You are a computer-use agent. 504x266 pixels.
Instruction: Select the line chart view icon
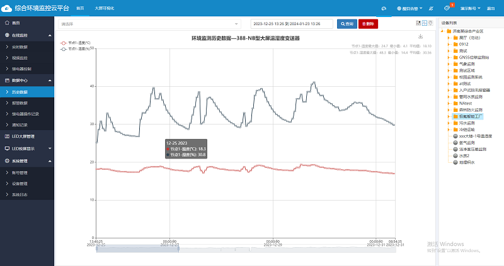click(424, 23)
